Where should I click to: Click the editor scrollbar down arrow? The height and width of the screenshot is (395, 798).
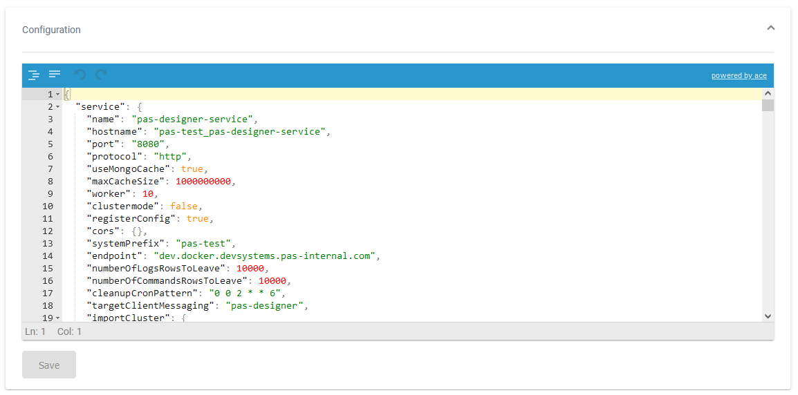pos(768,316)
